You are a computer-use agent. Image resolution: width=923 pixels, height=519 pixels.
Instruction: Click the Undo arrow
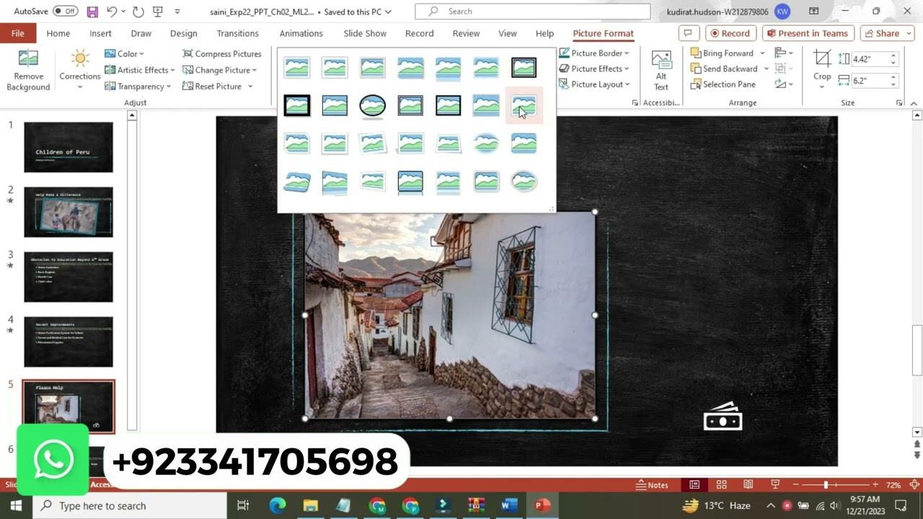coord(112,12)
